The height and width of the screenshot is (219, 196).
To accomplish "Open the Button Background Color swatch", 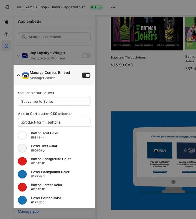I will (22, 161).
